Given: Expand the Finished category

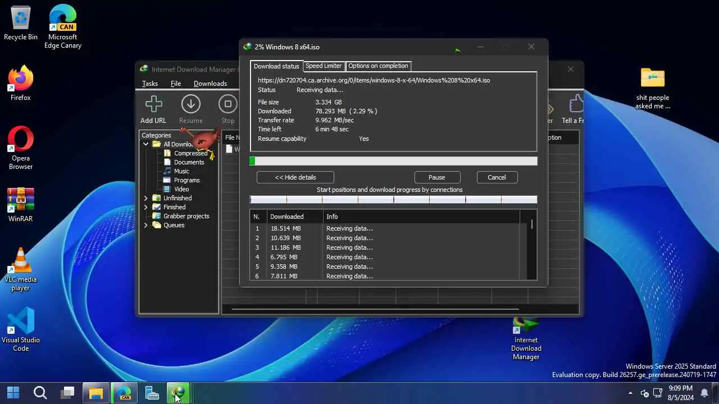Looking at the screenshot, I should click(x=145, y=207).
